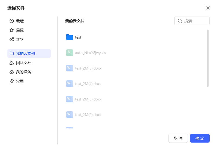
Task: Click the clock icon beside 最近
Action: (x=12, y=21)
